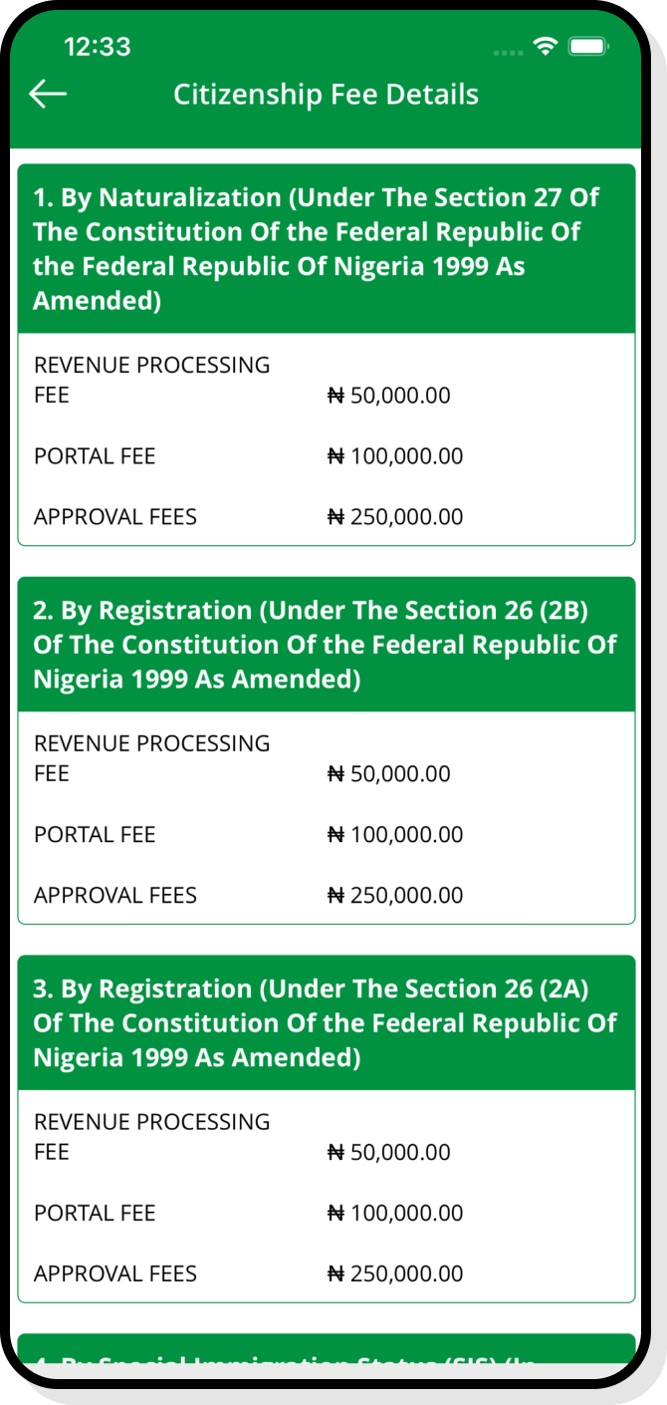
Task: Tap the 12:33 clock in status bar
Action: (97, 46)
